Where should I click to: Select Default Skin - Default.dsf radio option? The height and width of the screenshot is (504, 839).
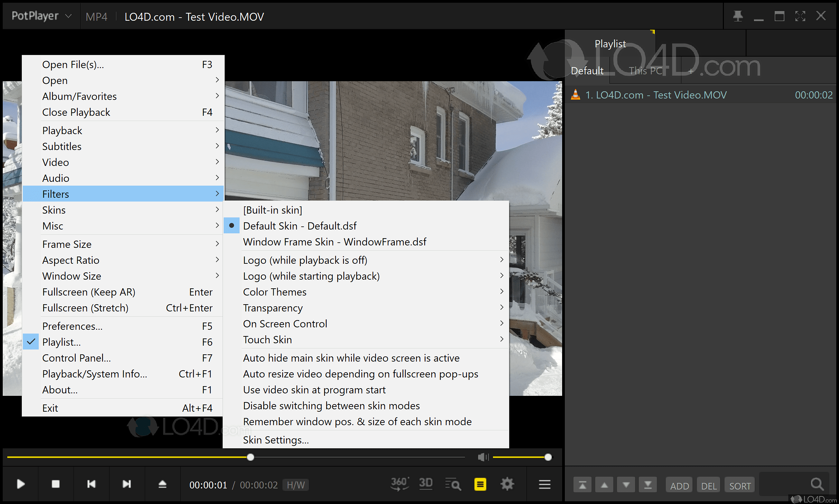(x=299, y=226)
